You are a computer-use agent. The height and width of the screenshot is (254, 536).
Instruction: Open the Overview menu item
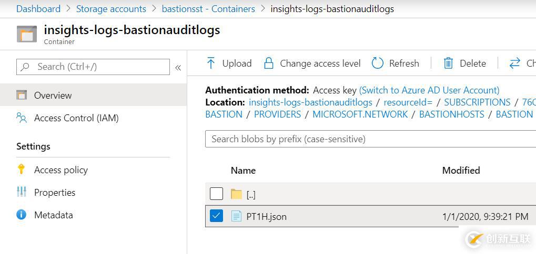click(93, 95)
